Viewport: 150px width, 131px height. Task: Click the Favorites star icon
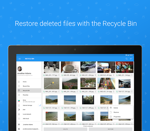pyautogui.click(x=19, y=95)
